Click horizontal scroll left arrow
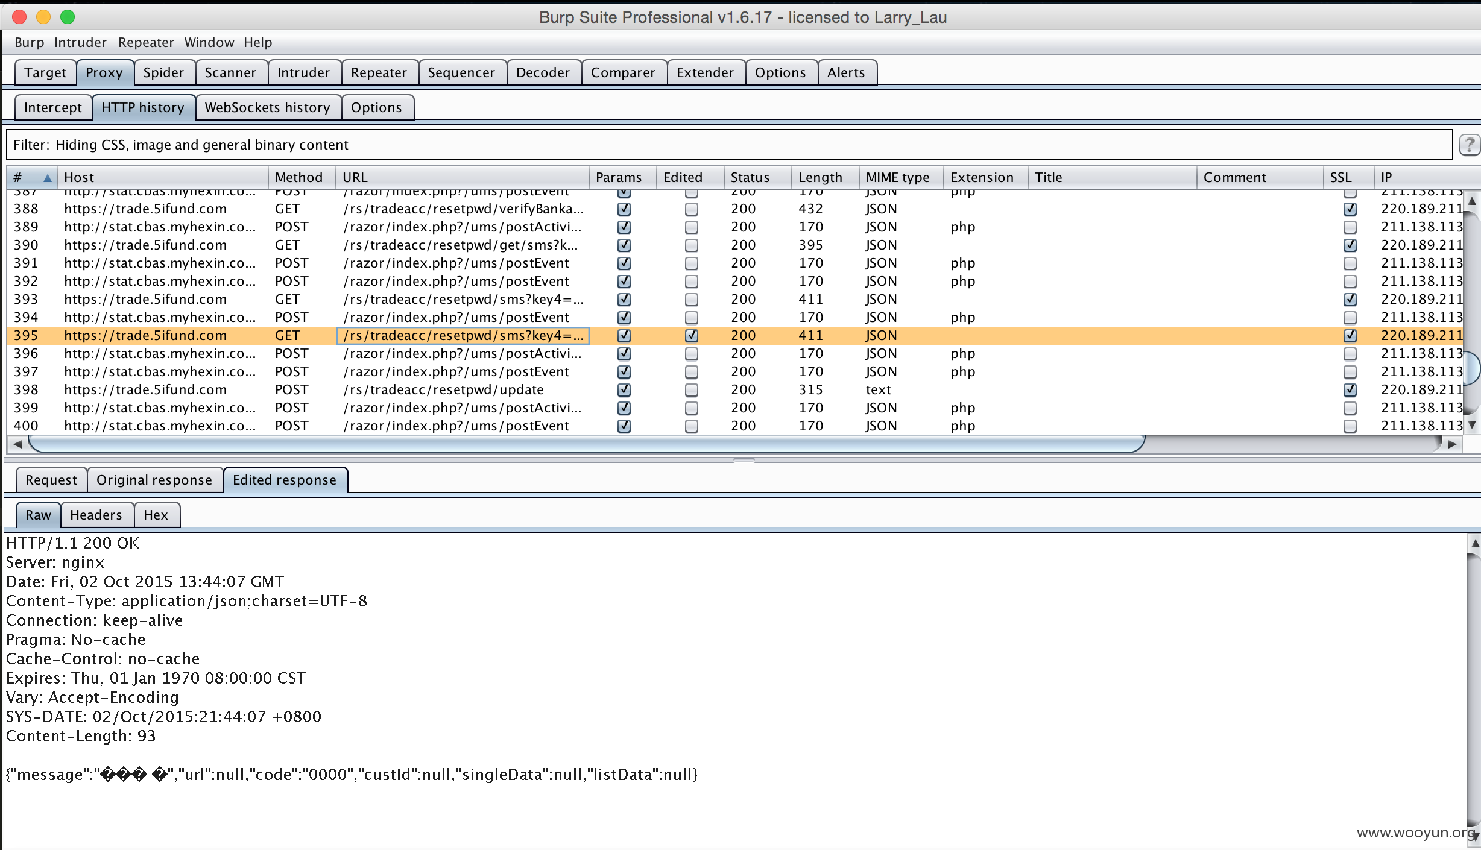 click(x=17, y=444)
